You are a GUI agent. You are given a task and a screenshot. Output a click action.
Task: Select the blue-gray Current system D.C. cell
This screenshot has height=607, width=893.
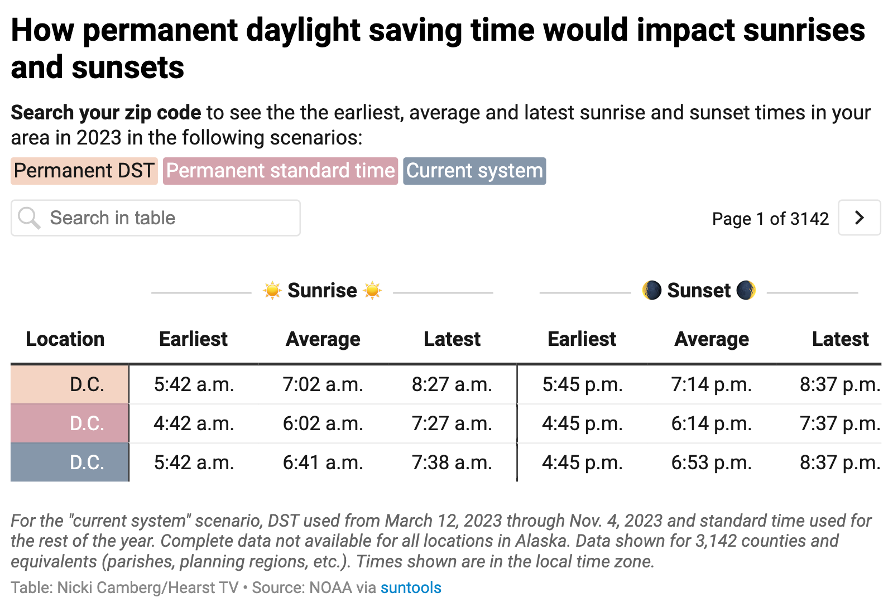[x=70, y=463]
